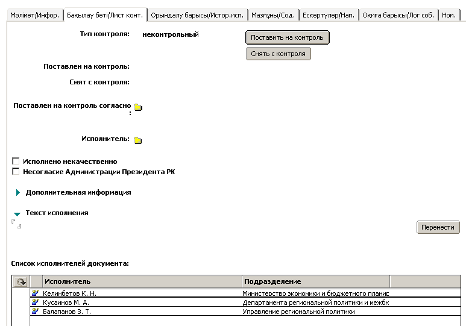
Task: Click the refresh icon in executors table header
Action: [x=21, y=282]
